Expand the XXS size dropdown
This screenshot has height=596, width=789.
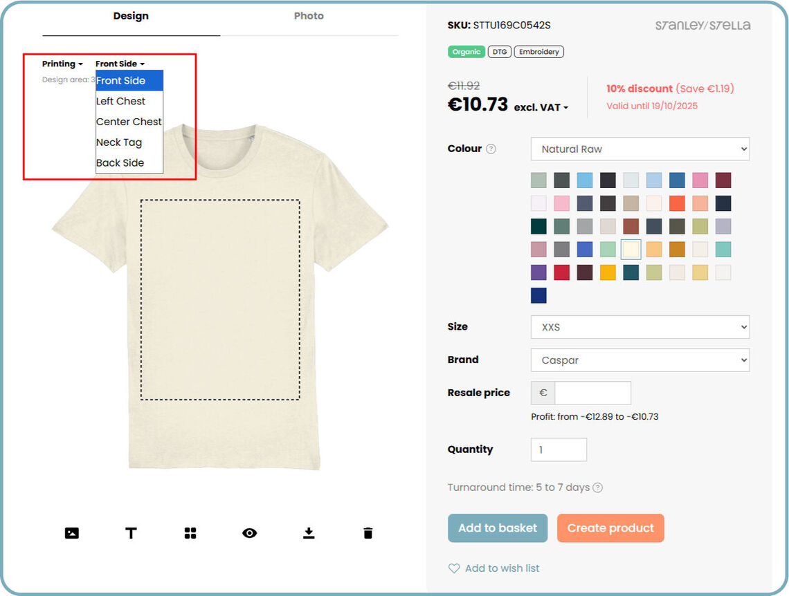pyautogui.click(x=640, y=327)
